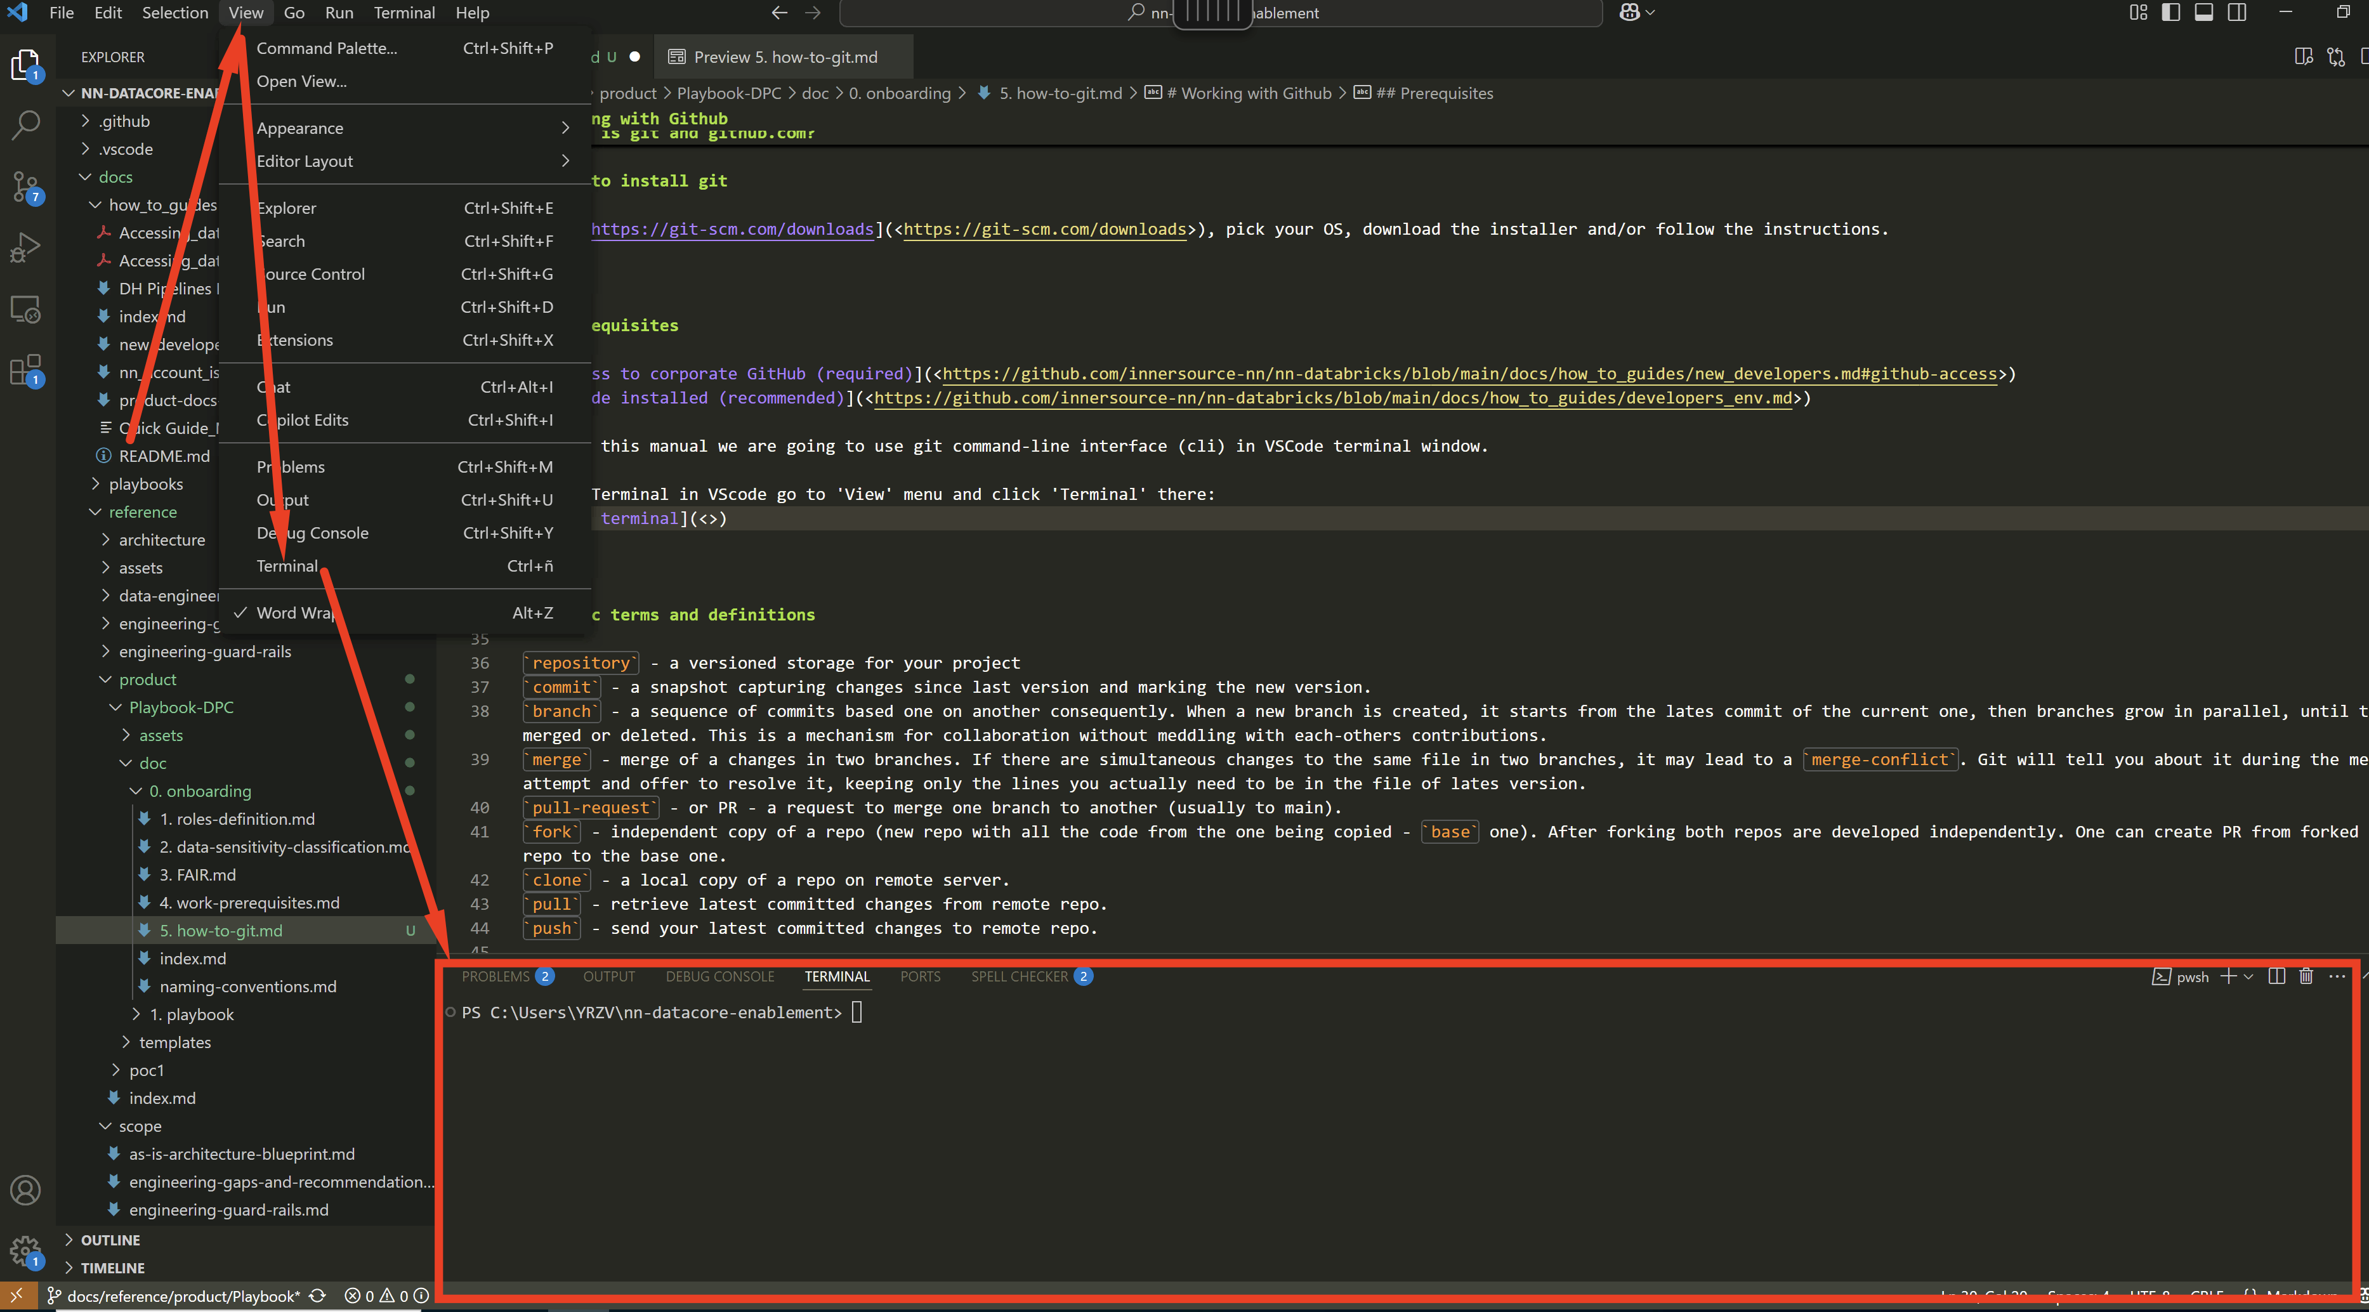Open the Explorer icon in the activity bar
This screenshot has height=1312, width=2369.
tap(26, 65)
